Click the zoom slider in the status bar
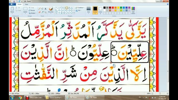 point(160,93)
